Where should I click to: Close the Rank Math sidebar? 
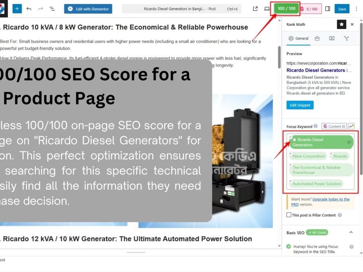(x=352, y=24)
